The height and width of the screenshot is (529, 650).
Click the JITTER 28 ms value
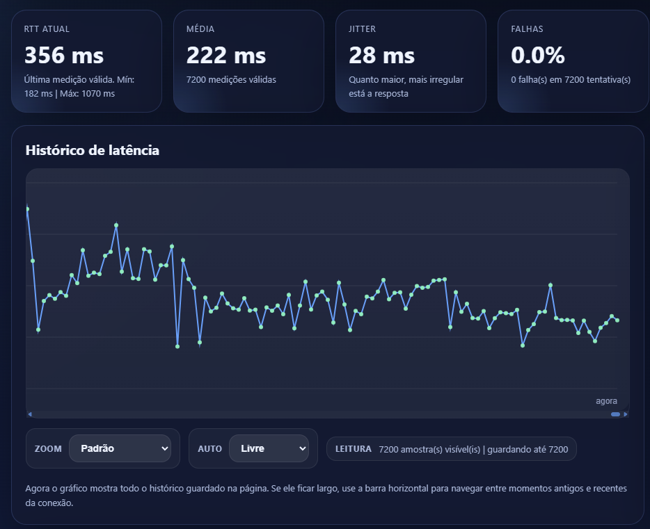[381, 55]
